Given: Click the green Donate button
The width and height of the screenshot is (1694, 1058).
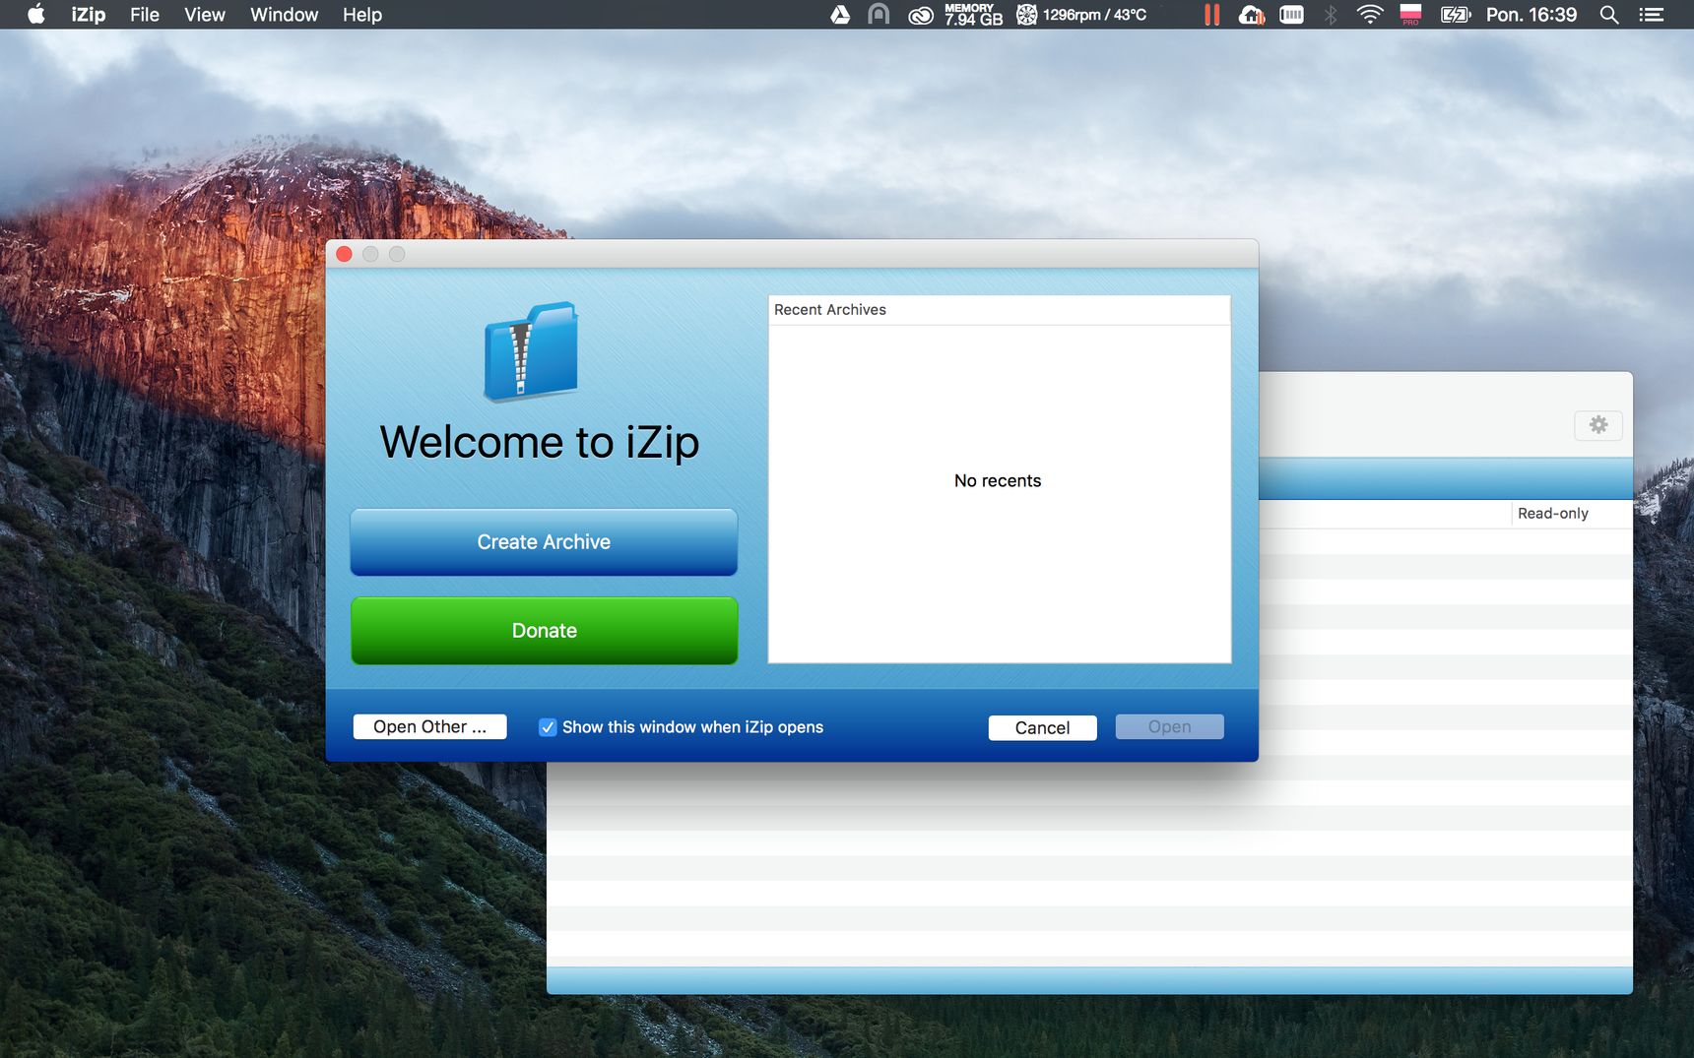Looking at the screenshot, I should [544, 631].
